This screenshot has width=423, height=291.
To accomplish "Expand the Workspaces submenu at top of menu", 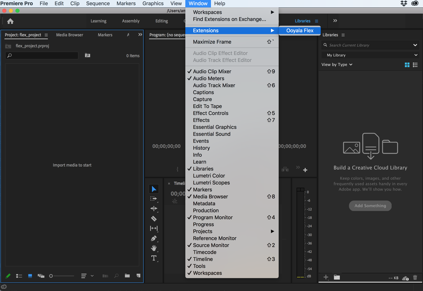I will tap(232, 12).
